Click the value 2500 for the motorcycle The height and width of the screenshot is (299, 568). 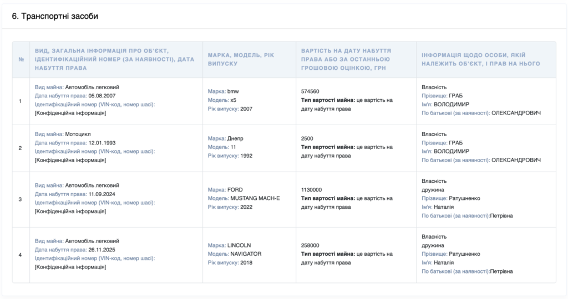click(x=307, y=138)
